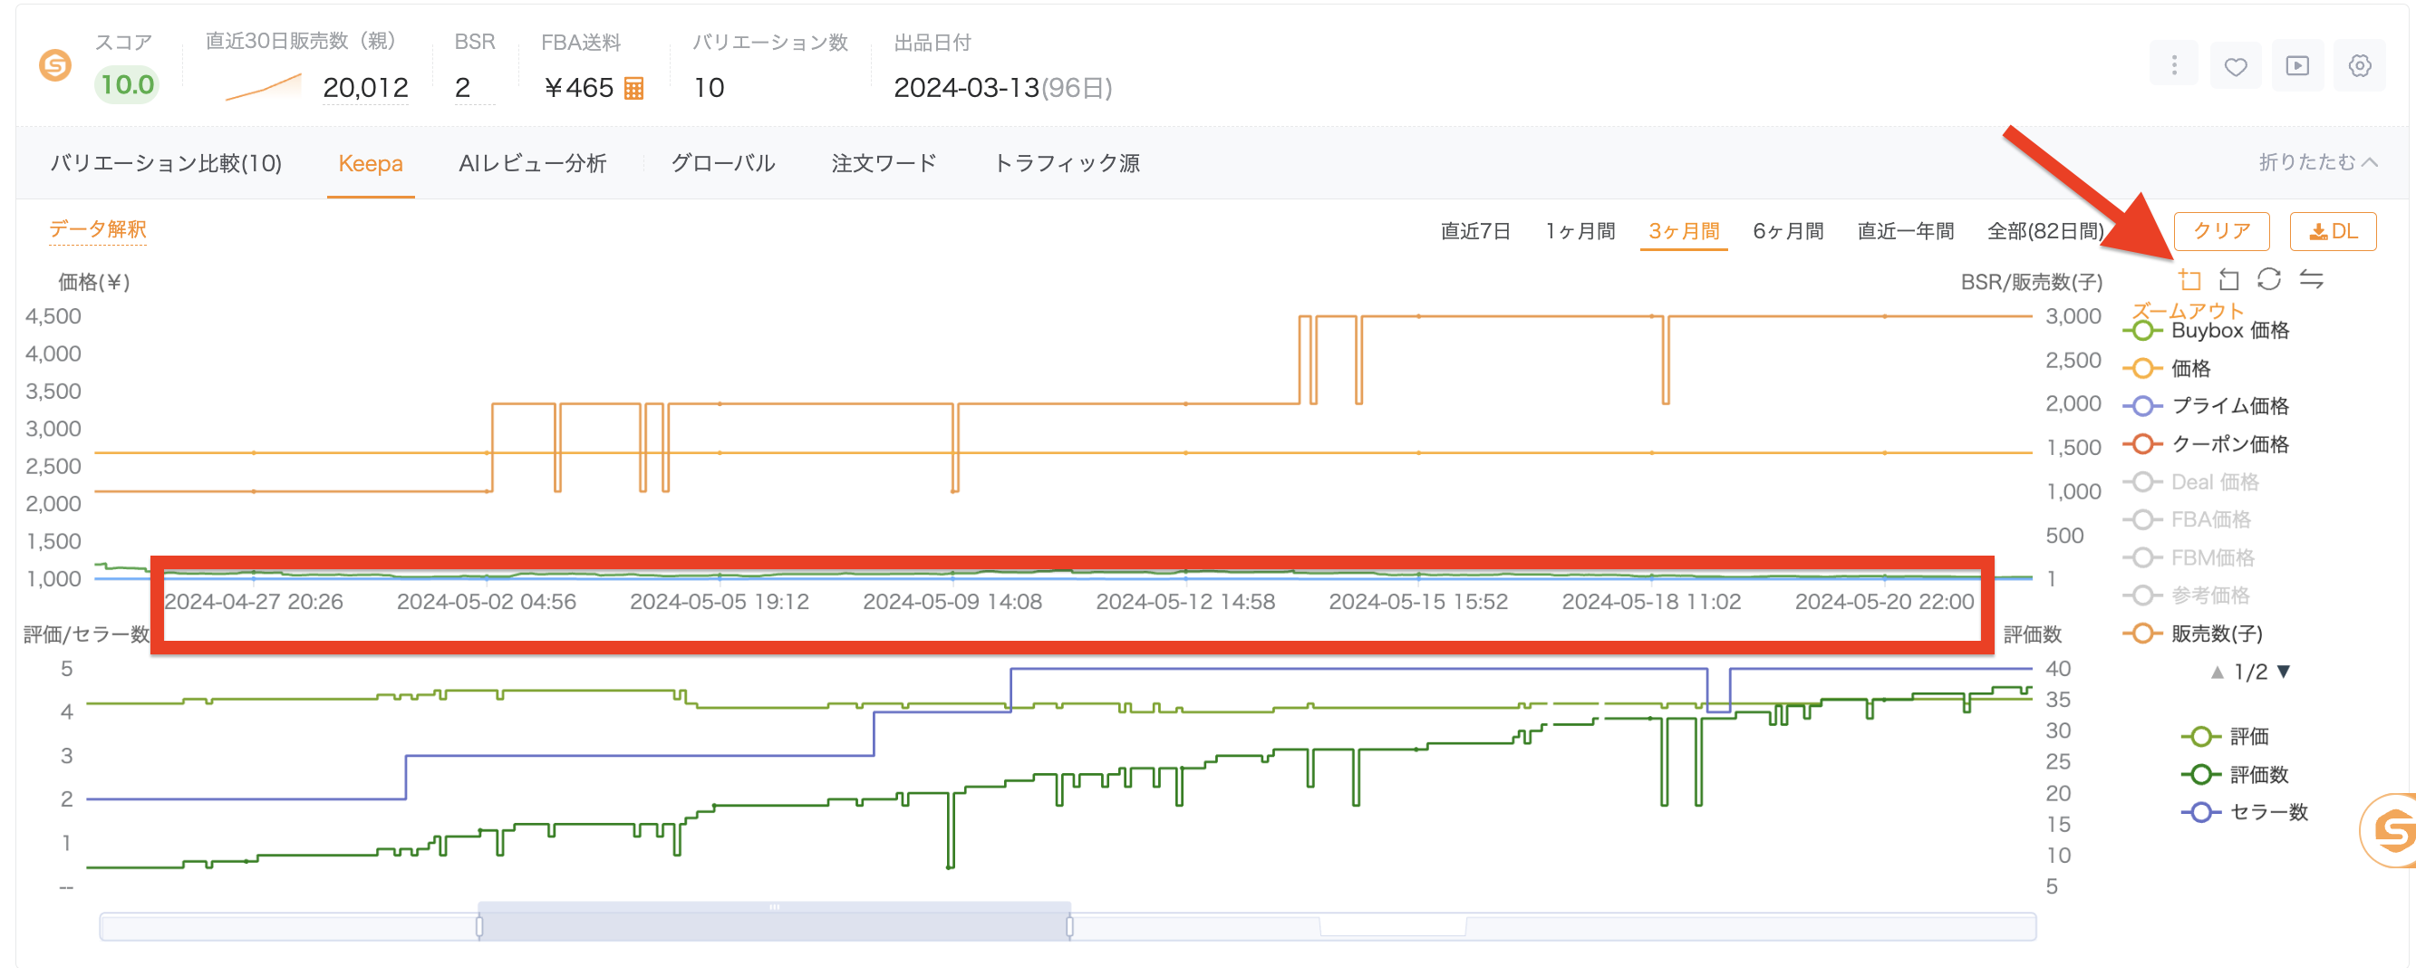Image resolution: width=2416 pixels, height=968 pixels.
Task: Open the FBA fee calculator icon
Action: pyautogui.click(x=634, y=88)
